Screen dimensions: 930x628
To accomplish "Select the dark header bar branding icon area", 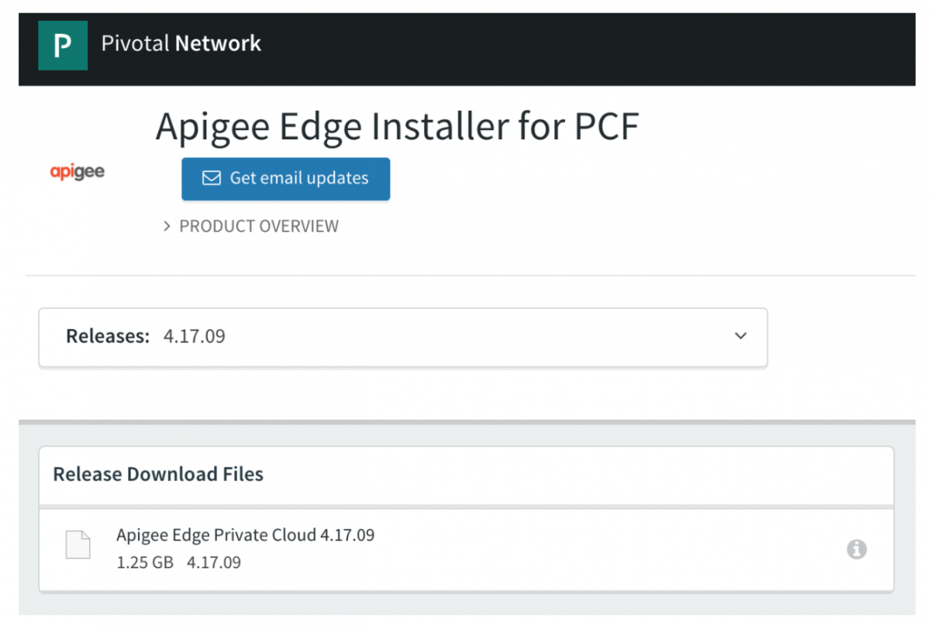I will (x=63, y=45).
